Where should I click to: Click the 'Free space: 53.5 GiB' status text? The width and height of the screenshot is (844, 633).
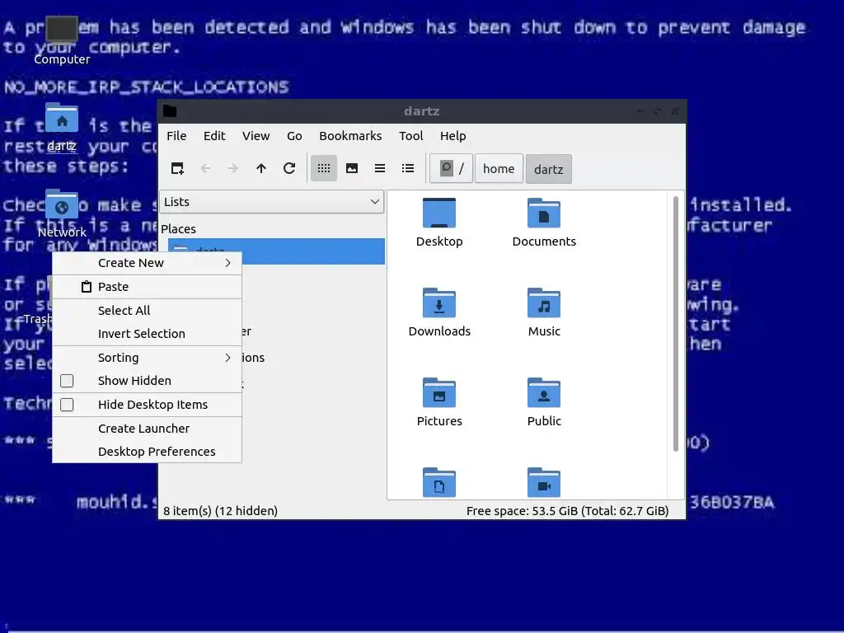point(567,511)
